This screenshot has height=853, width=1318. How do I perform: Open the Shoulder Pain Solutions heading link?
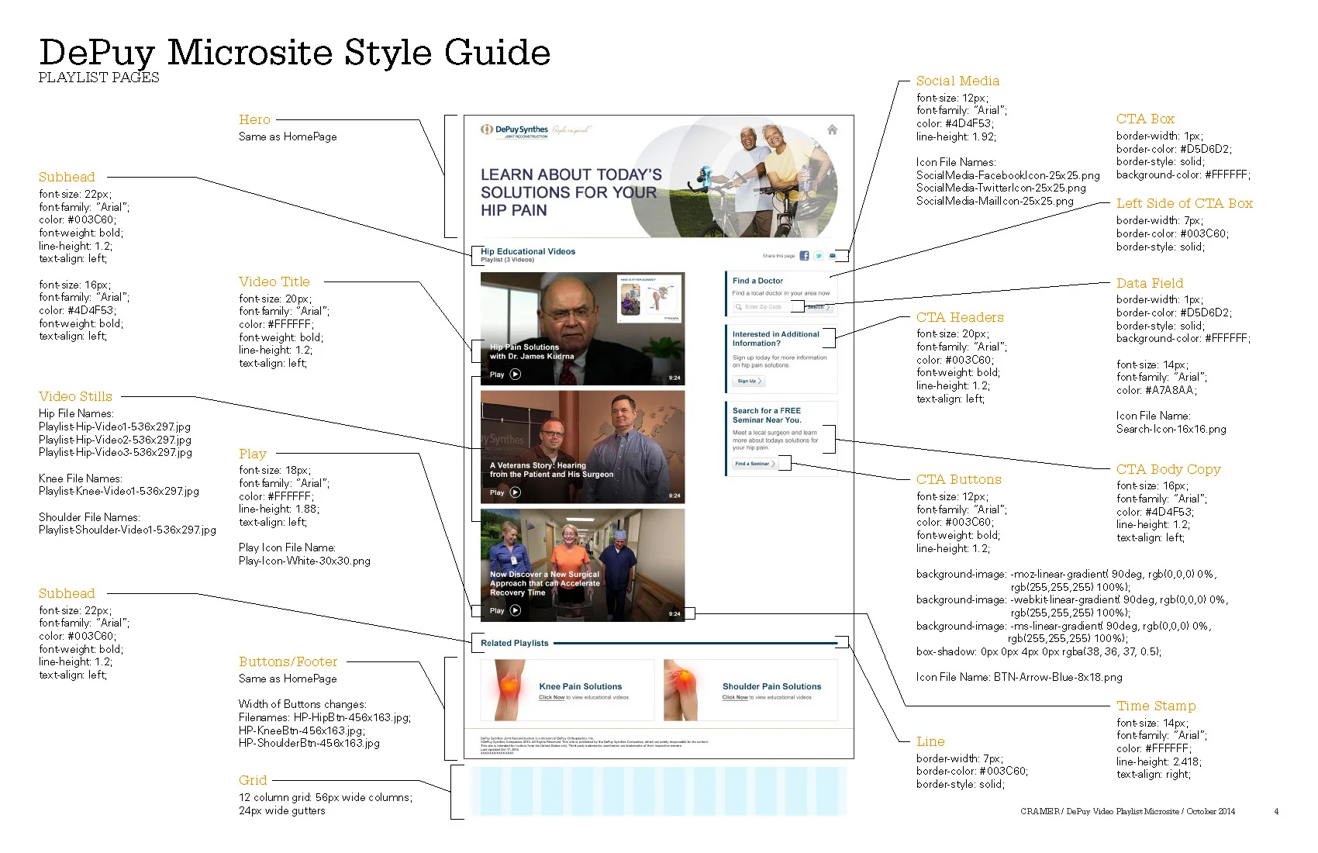(771, 686)
